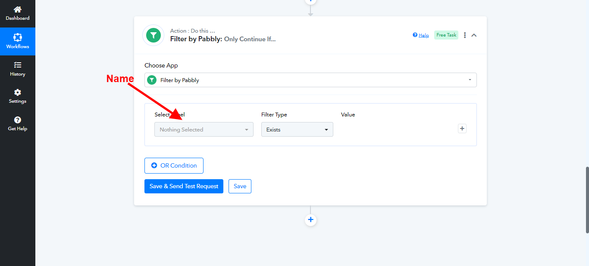Open the Select Label dropdown
The image size is (589, 266).
[x=204, y=129]
